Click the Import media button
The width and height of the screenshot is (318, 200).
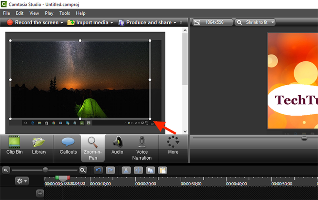pos(91,23)
